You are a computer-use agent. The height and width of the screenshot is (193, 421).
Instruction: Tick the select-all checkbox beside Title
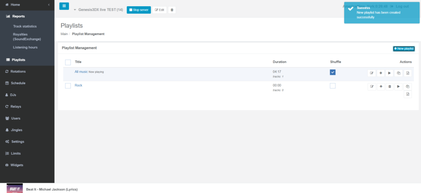pos(68,62)
